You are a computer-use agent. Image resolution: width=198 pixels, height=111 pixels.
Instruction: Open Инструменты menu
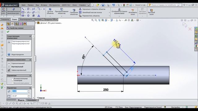[54, 5]
